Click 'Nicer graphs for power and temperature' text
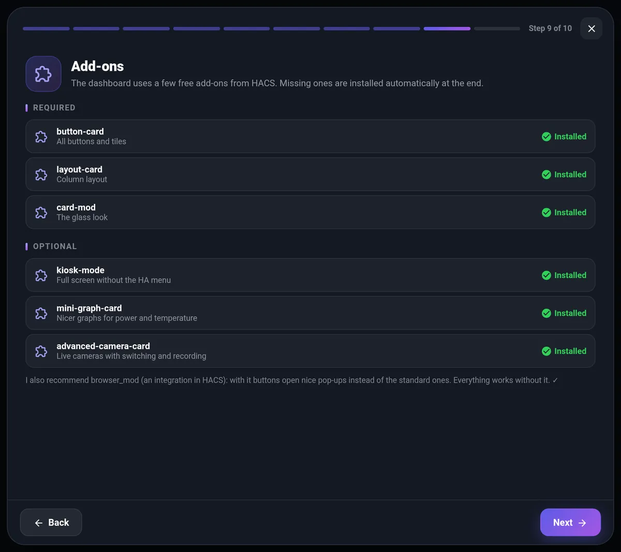Image resolution: width=621 pixels, height=552 pixels. [127, 318]
